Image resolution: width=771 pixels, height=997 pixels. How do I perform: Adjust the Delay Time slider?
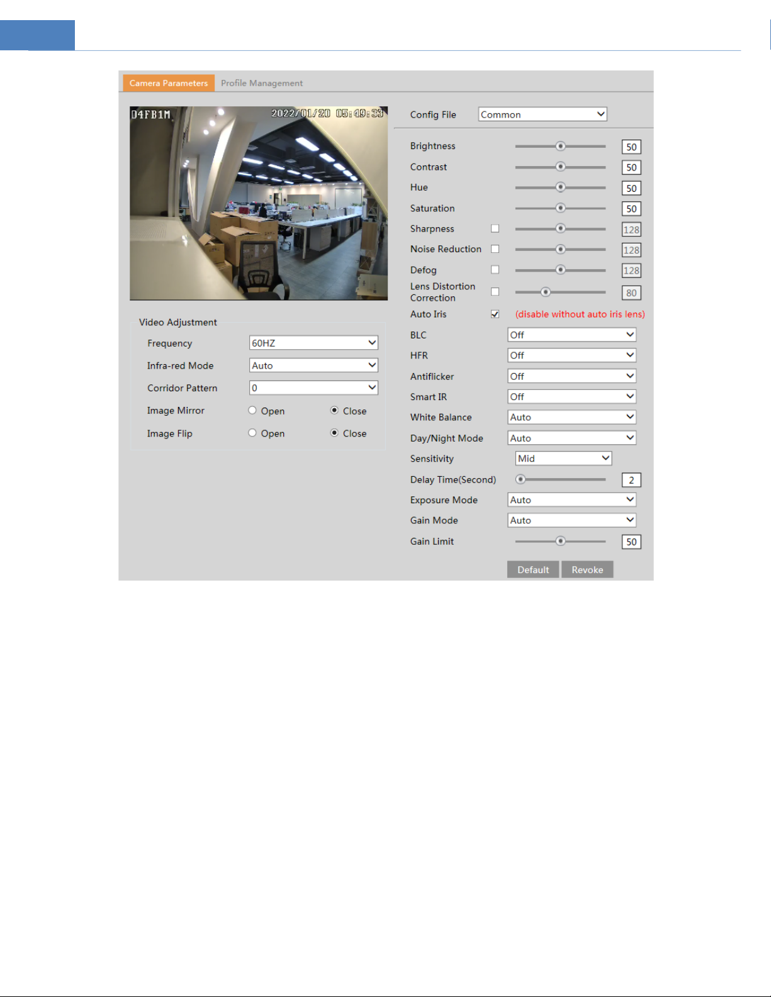tap(560, 479)
